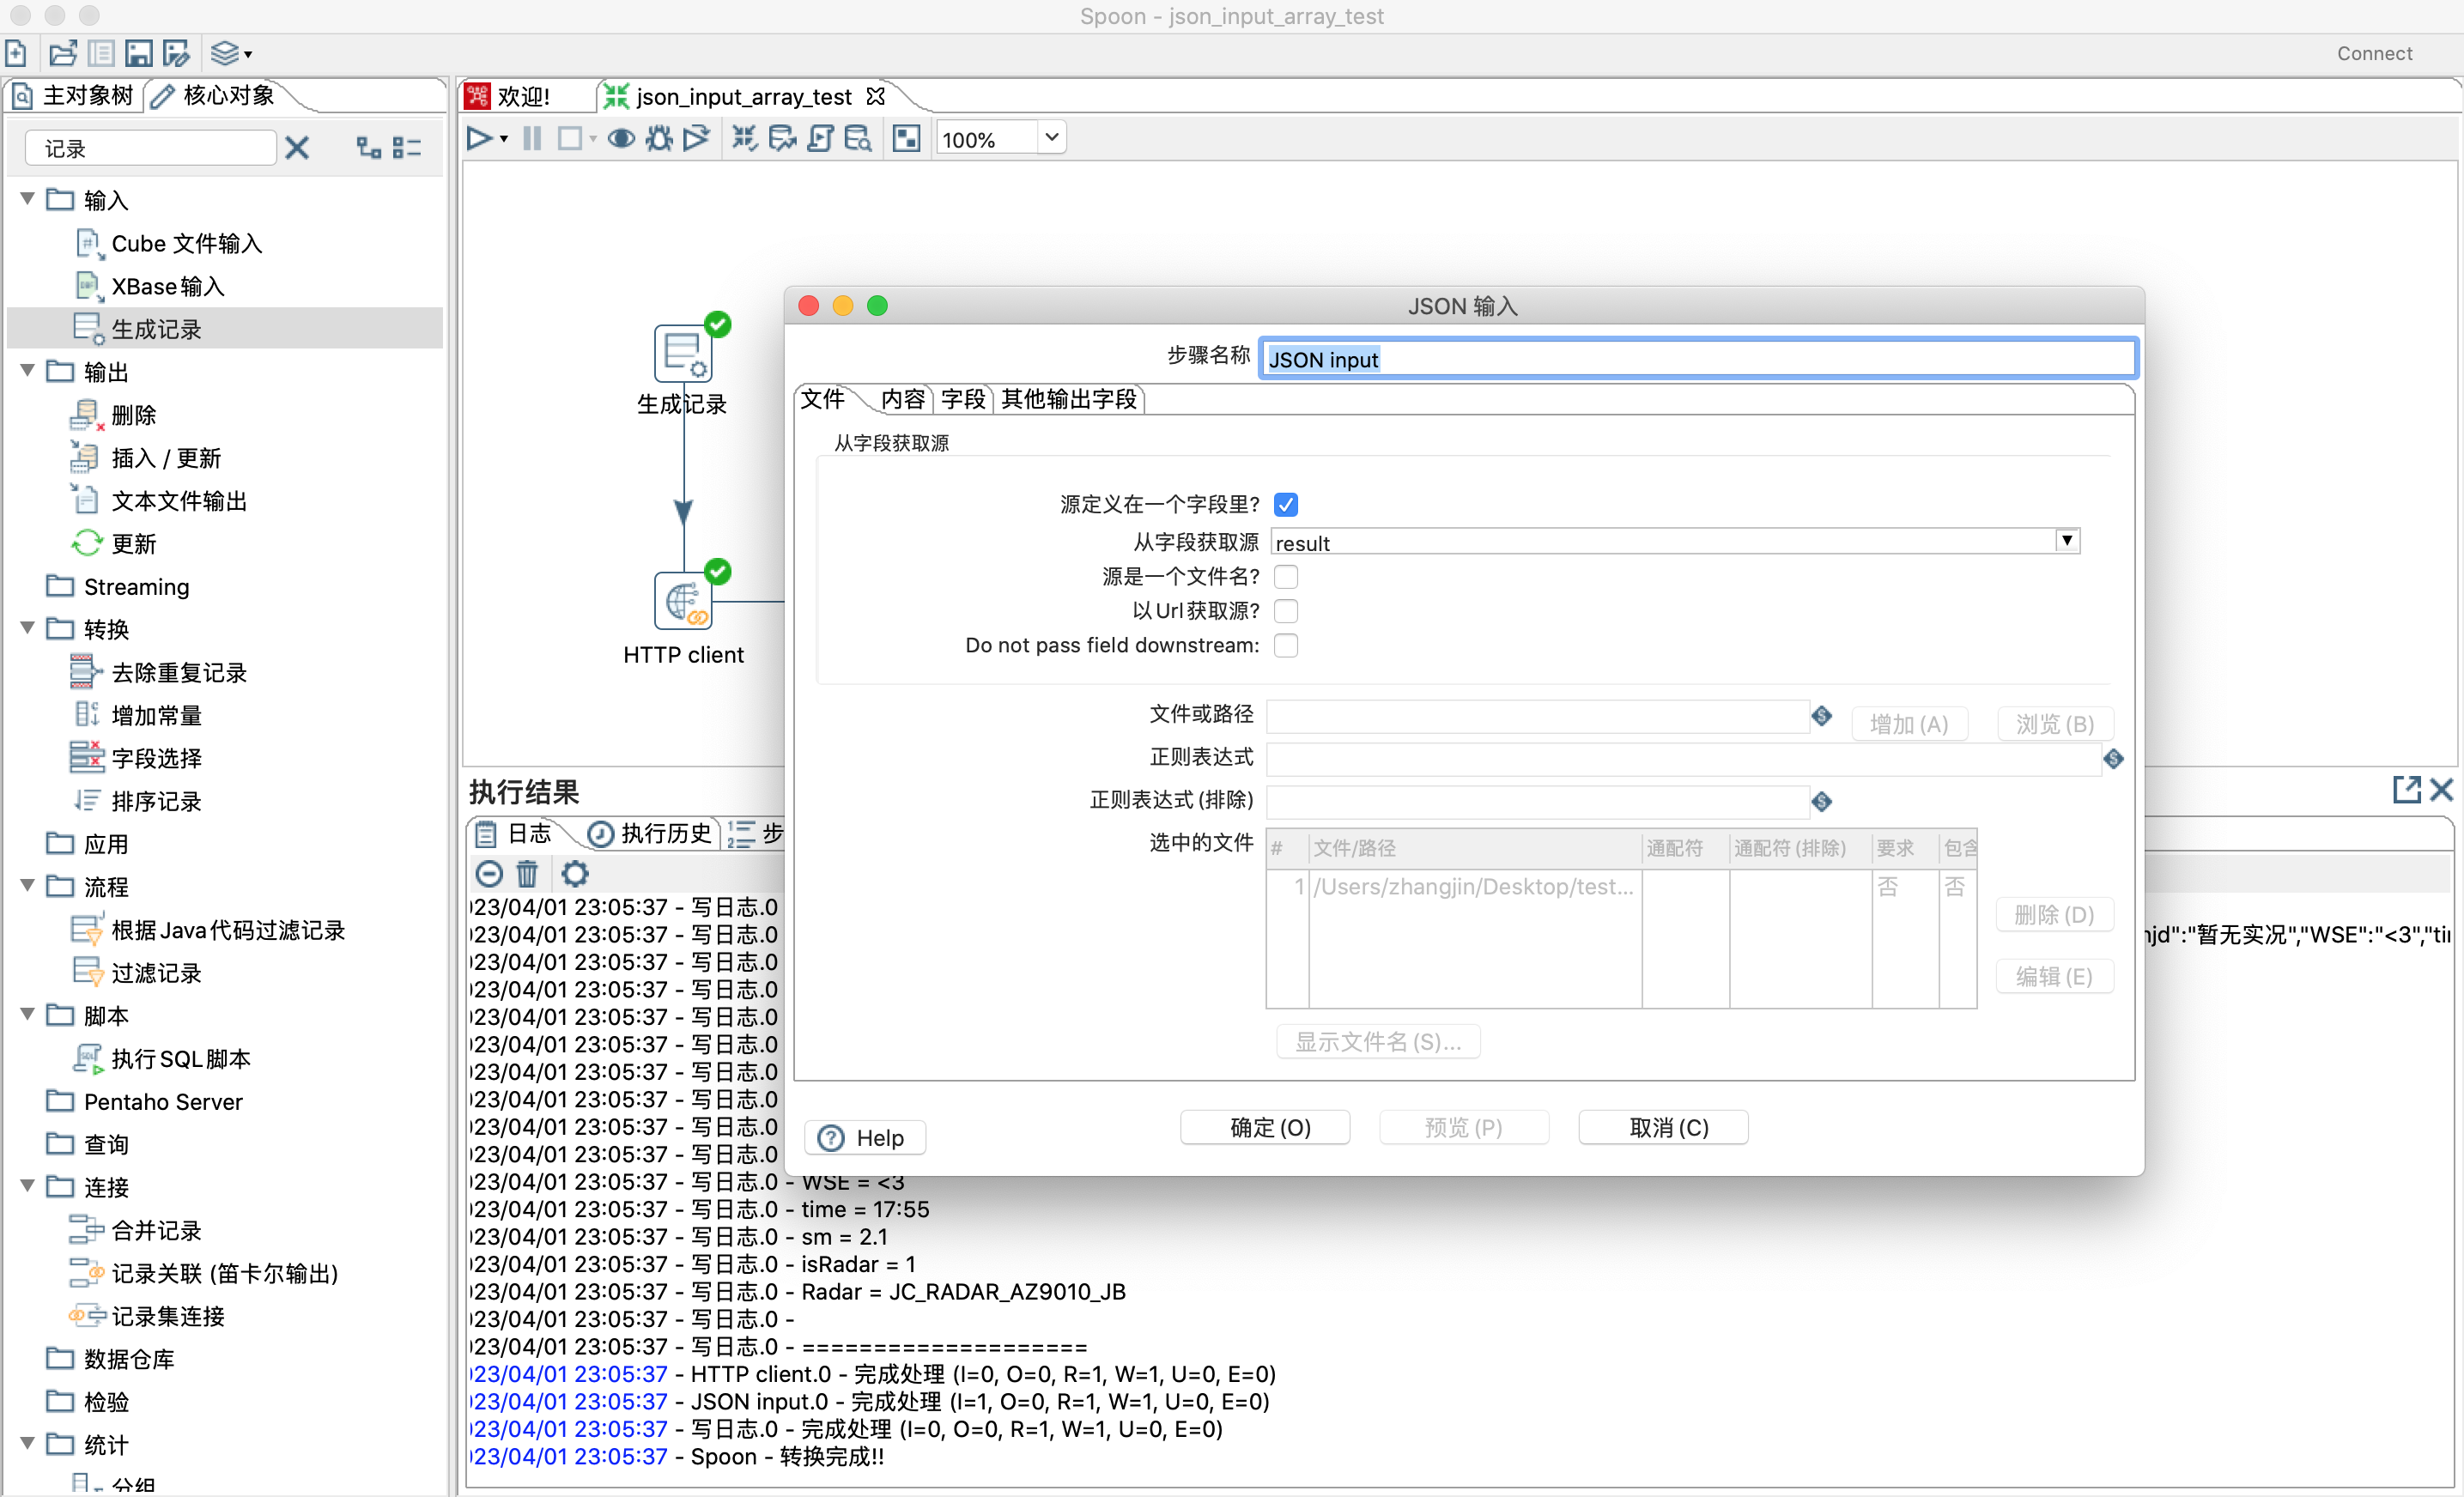Image resolution: width=2464 pixels, height=1497 pixels.
Task: Click the clear log trash icon
Action: (527, 874)
